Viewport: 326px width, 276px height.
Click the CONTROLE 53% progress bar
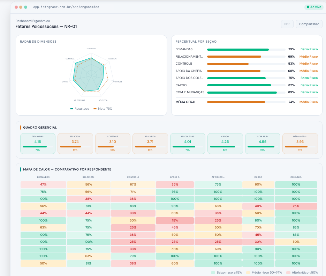(246, 64)
